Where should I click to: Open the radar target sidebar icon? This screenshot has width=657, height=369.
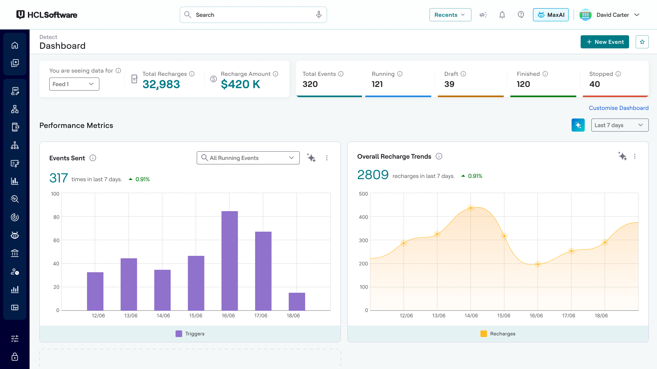[15, 217]
